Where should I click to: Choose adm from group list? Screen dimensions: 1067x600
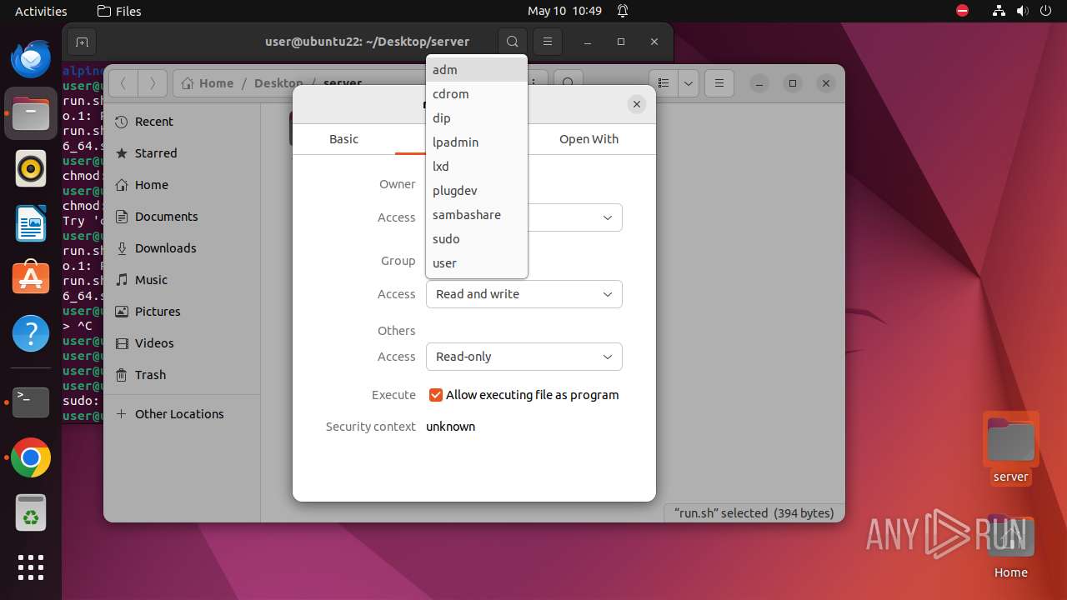477,70
